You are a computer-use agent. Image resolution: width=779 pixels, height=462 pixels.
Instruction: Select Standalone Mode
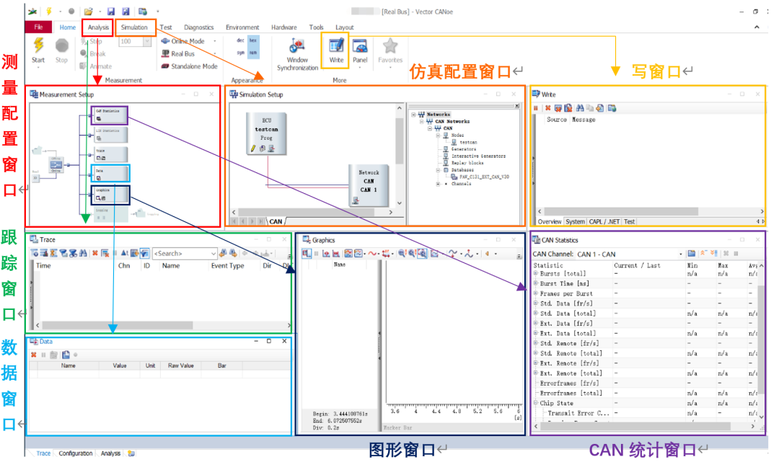coord(189,66)
